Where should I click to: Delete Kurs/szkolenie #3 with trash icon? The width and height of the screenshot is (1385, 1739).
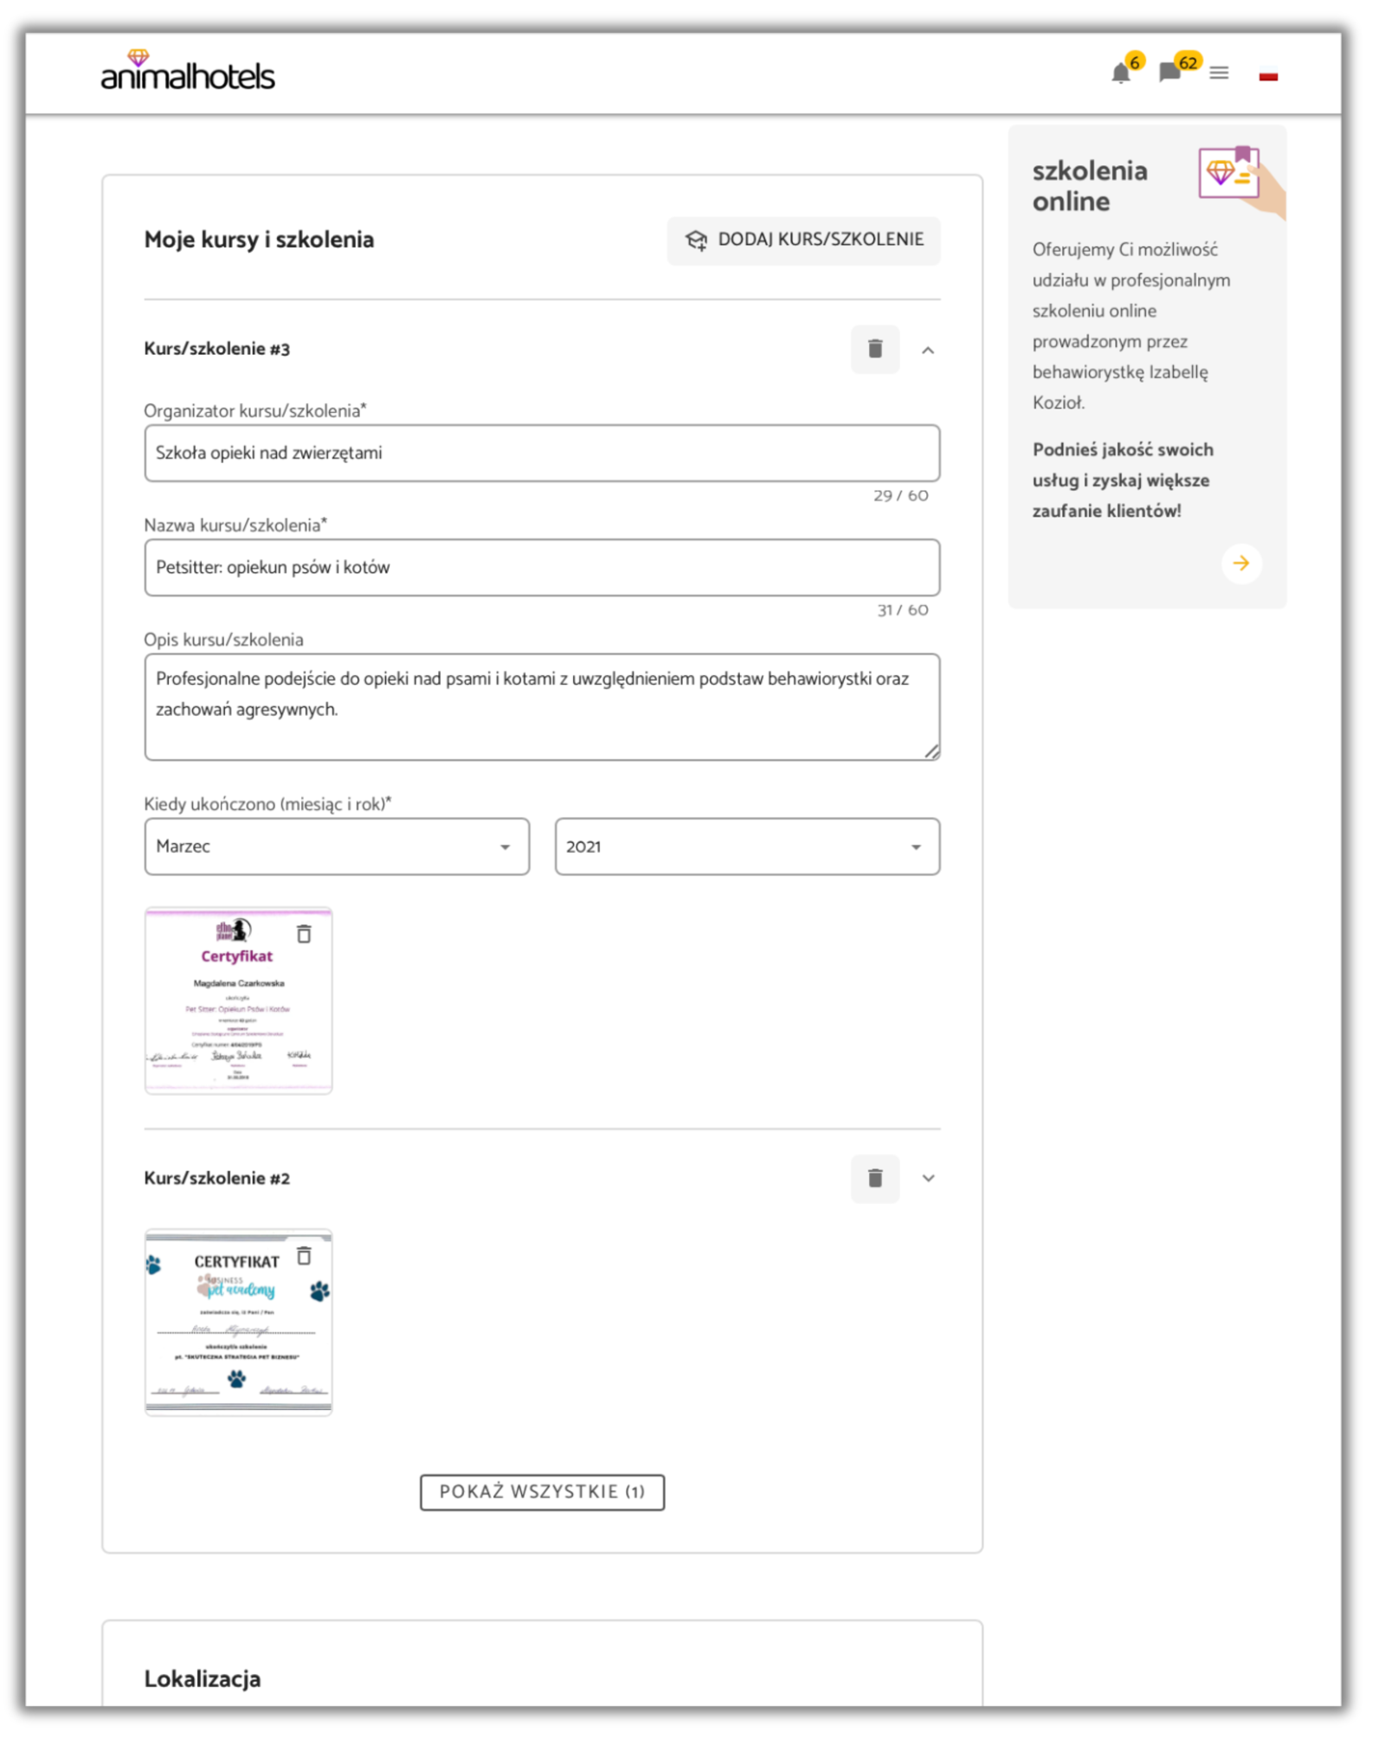point(875,349)
